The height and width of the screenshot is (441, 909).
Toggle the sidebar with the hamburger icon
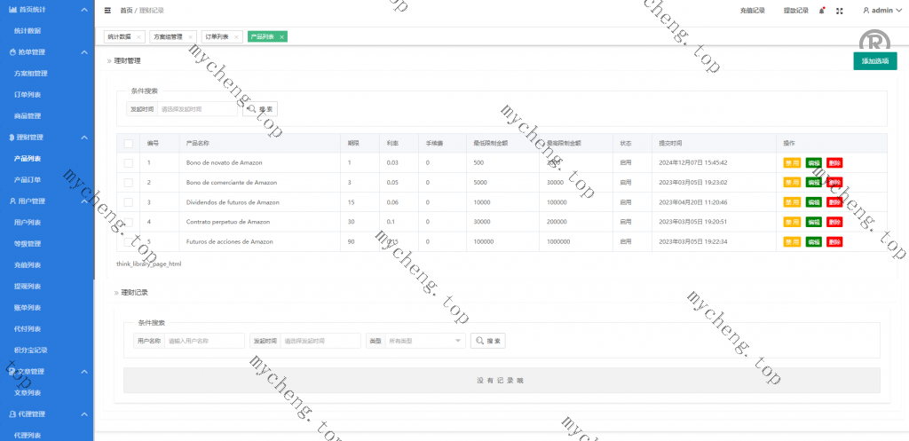pos(107,11)
